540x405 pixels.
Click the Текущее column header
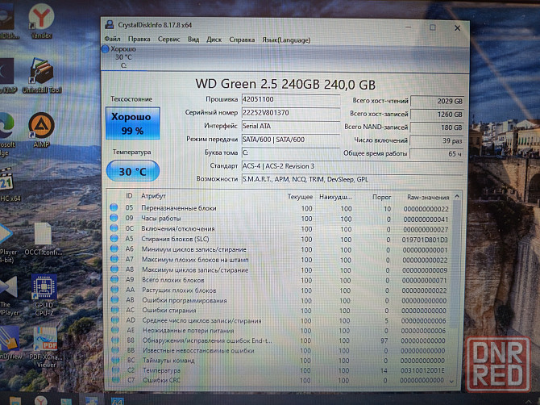tap(300, 197)
